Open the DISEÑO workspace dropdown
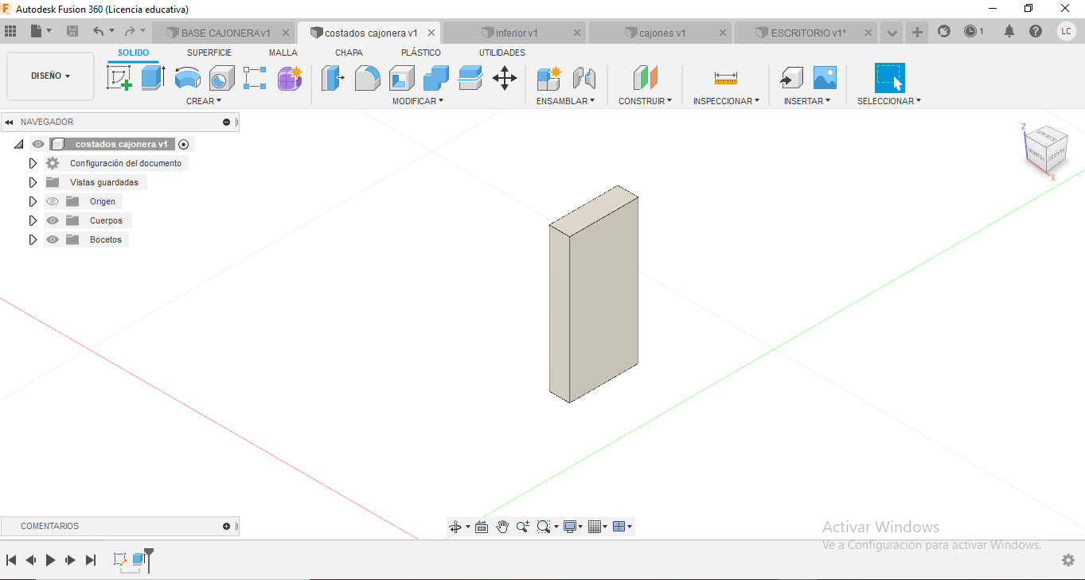Image resolution: width=1085 pixels, height=580 pixels. click(x=50, y=76)
